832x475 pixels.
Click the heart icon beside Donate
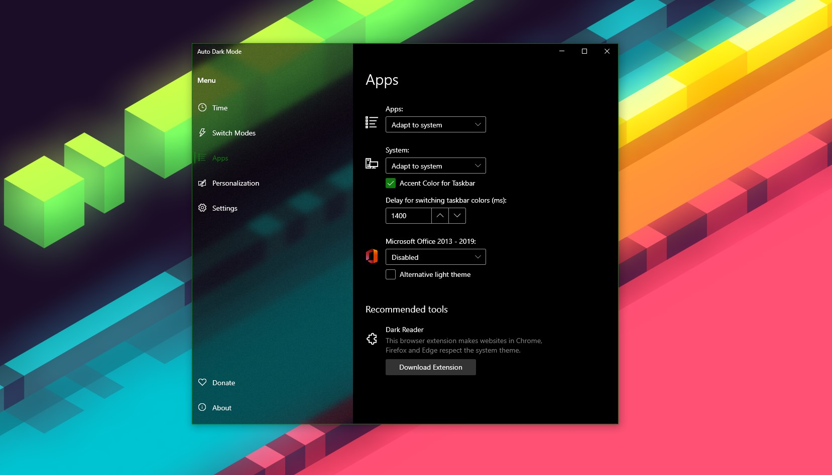202,382
